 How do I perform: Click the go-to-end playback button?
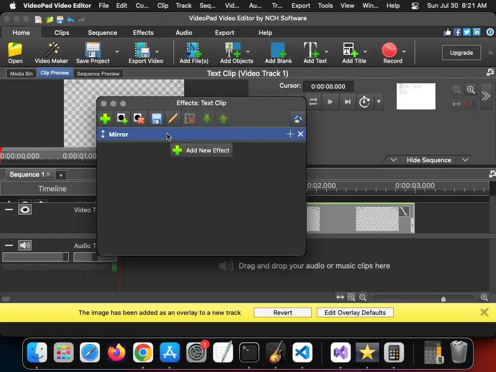(x=347, y=102)
